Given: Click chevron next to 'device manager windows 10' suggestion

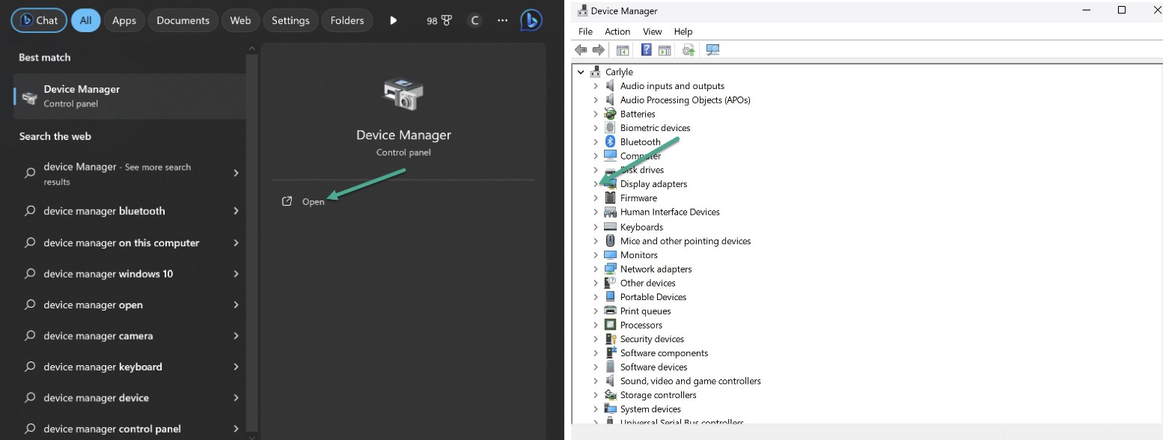Looking at the screenshot, I should click(236, 274).
